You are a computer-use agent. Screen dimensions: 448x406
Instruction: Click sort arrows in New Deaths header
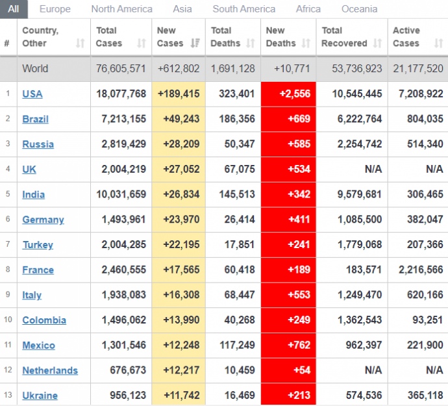click(305, 44)
